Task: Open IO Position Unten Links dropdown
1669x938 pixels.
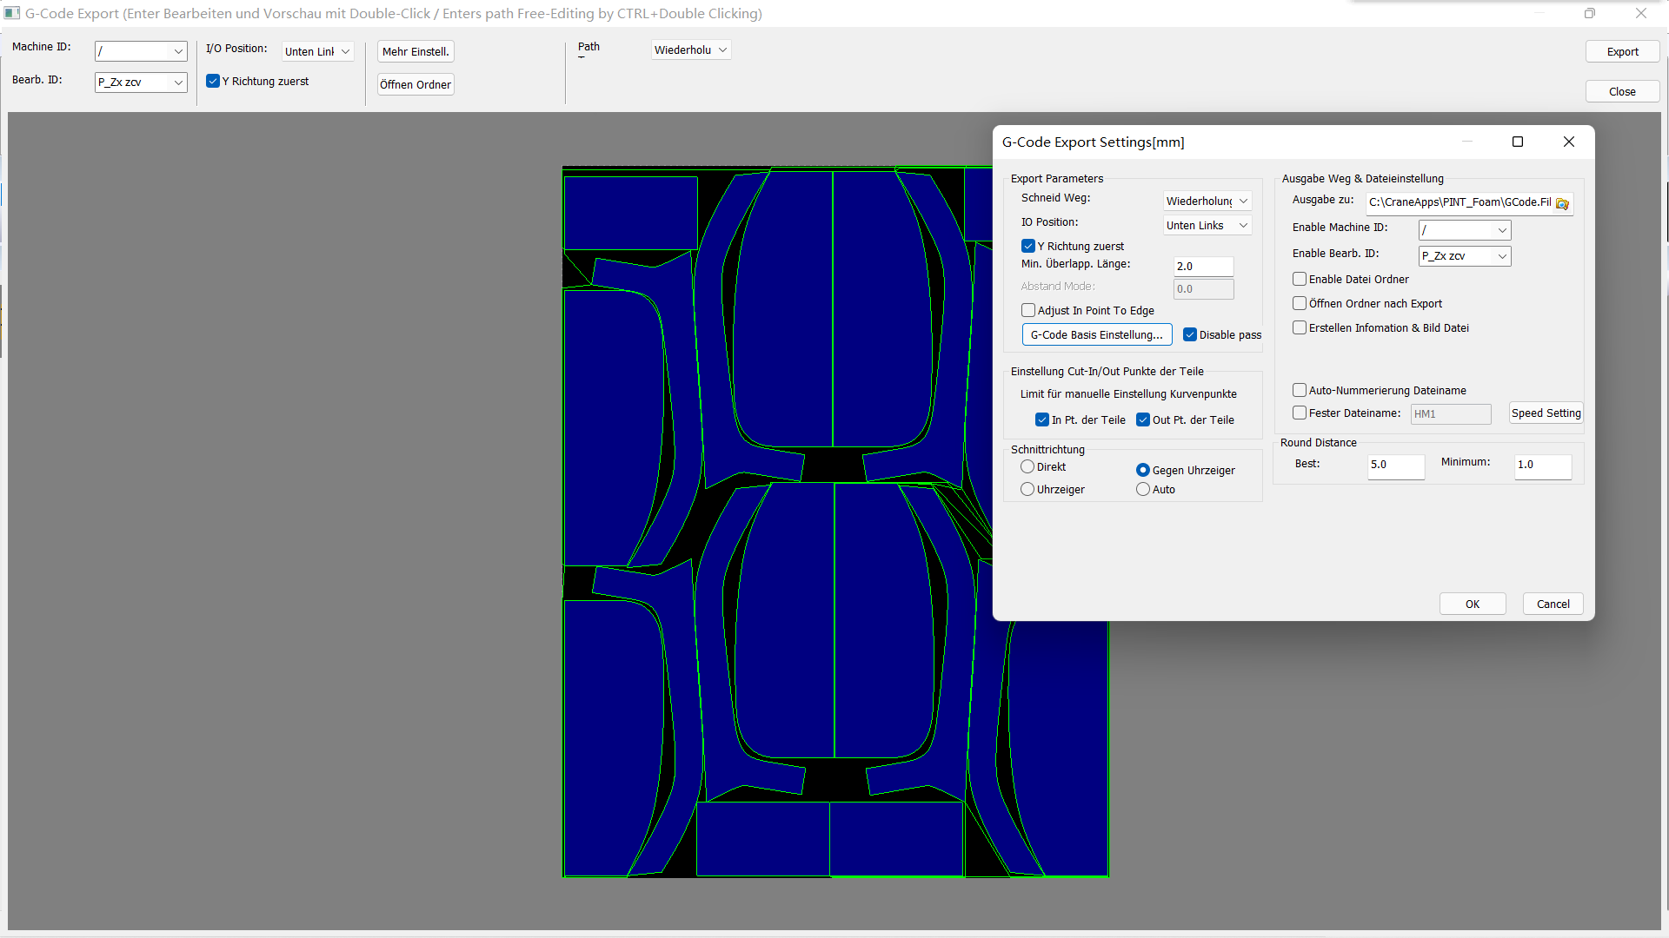Action: pos(1207,225)
